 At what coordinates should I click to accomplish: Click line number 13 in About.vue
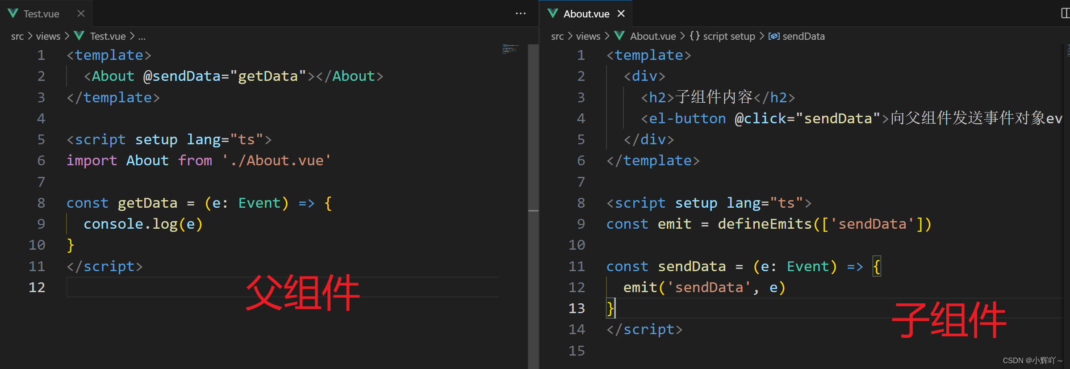tap(577, 309)
